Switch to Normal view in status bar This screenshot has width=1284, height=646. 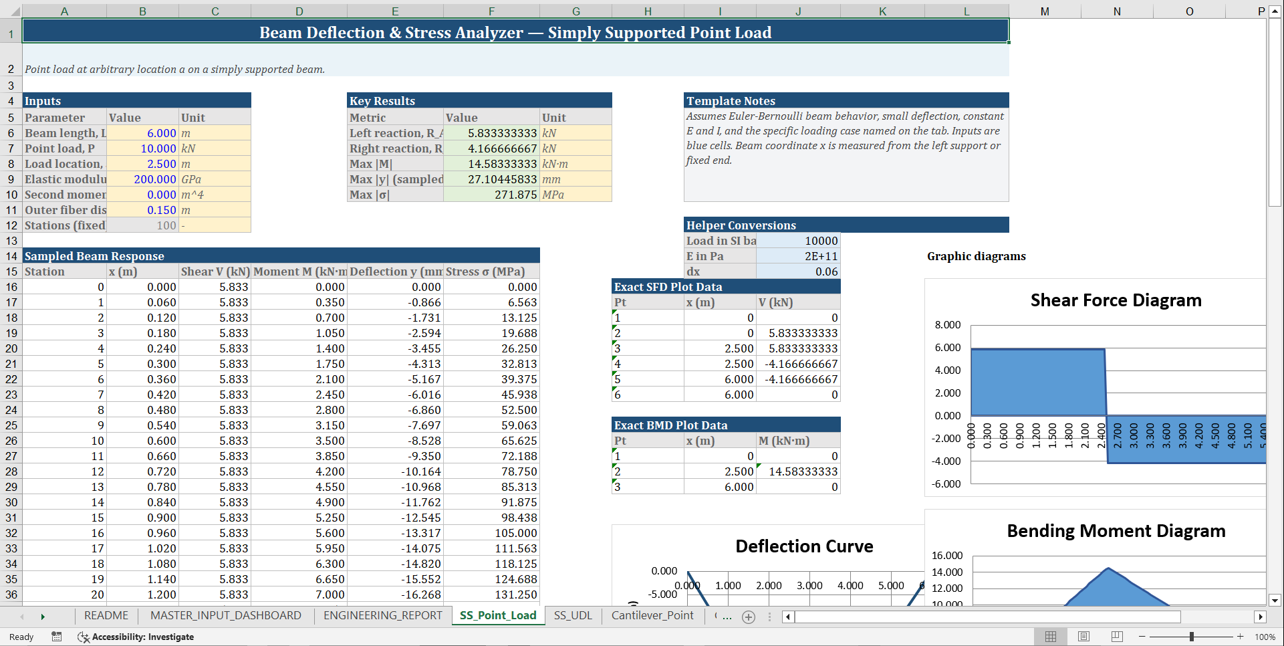pos(1050,637)
